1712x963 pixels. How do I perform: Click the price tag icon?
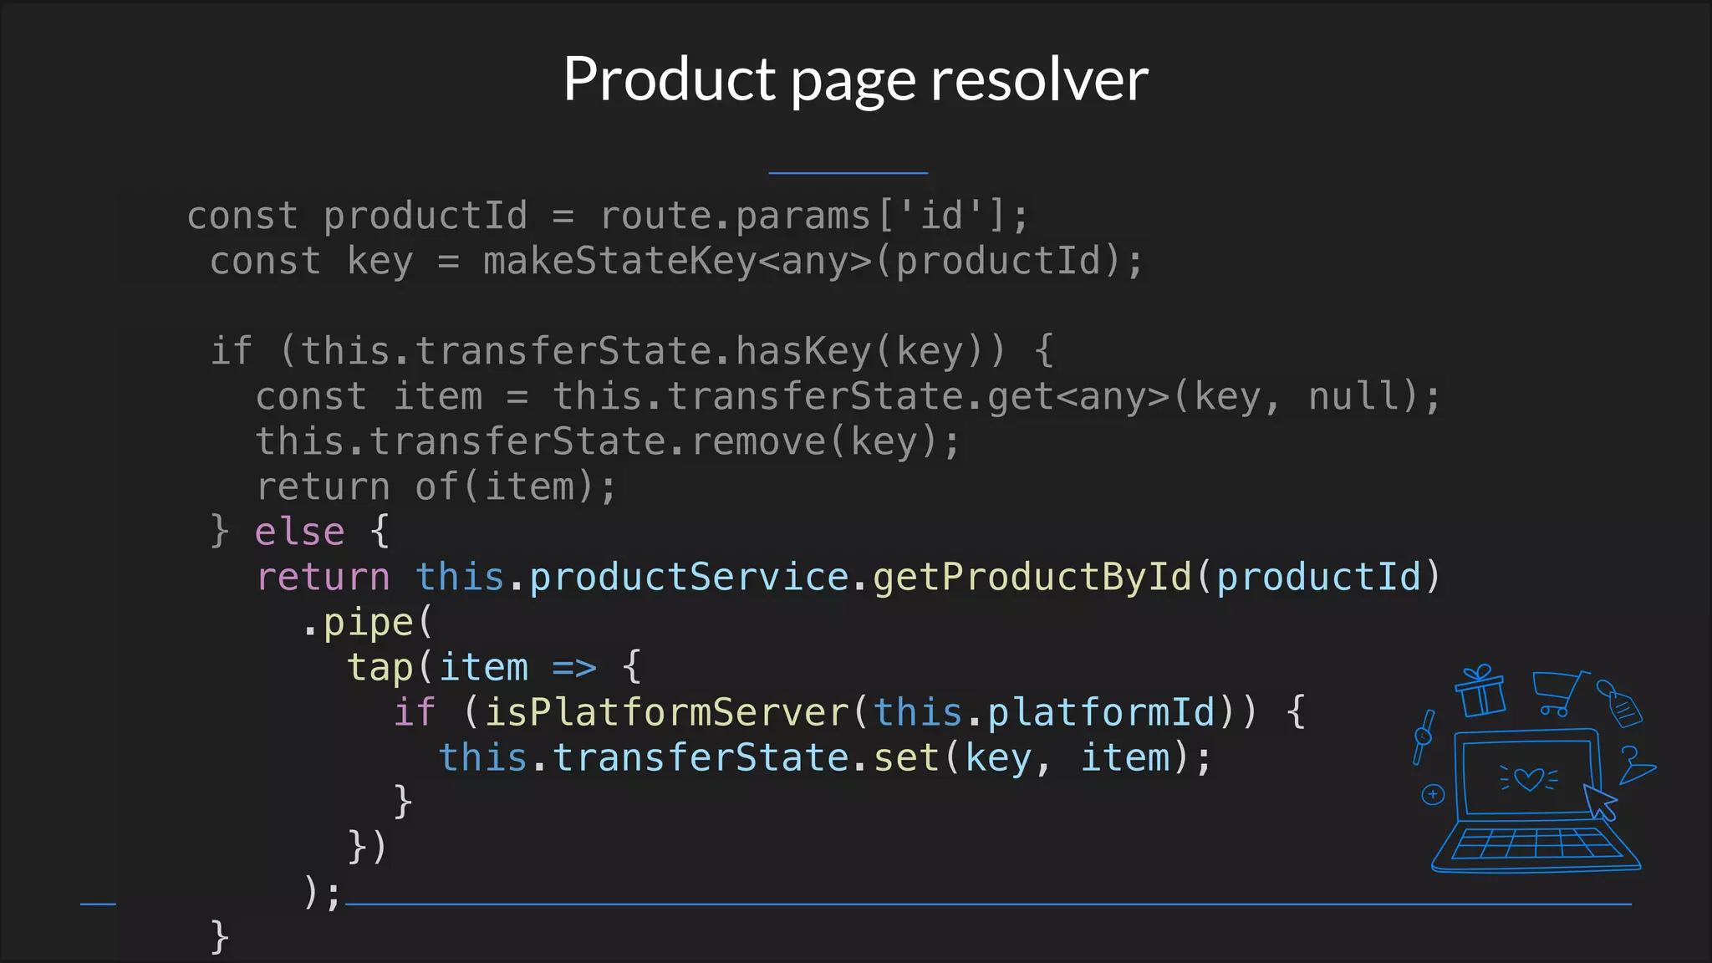pyautogui.click(x=1620, y=704)
